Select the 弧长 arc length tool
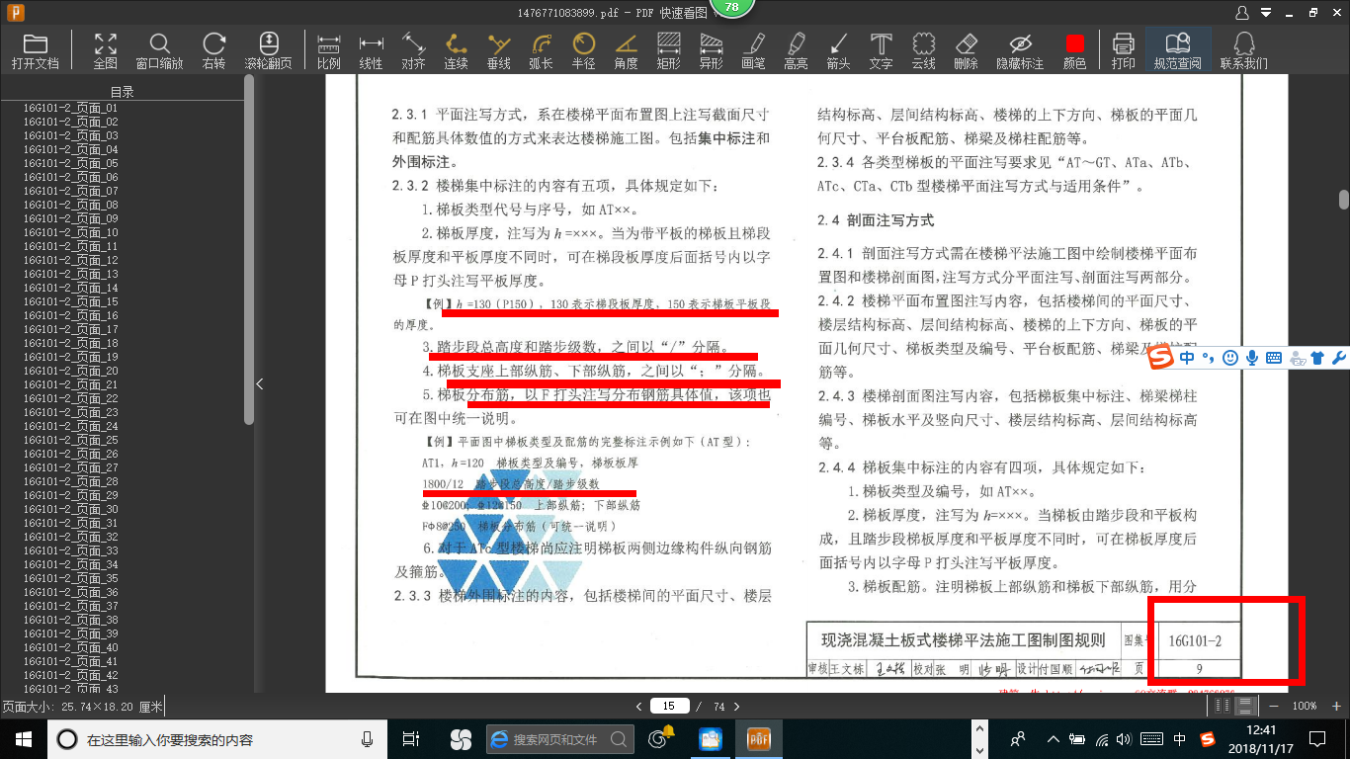This screenshot has height=759, width=1350. pos(541,50)
